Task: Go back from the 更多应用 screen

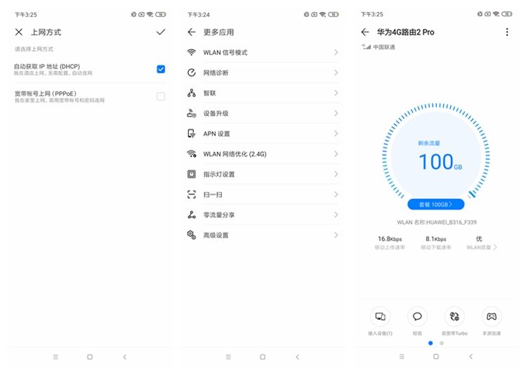Action: coord(192,32)
